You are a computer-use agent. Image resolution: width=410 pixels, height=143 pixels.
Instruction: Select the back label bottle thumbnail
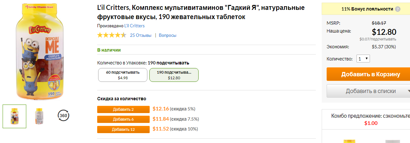coord(39,116)
